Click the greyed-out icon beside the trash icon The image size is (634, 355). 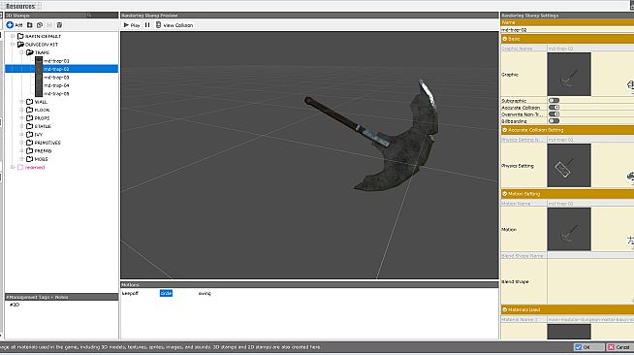click(49, 25)
